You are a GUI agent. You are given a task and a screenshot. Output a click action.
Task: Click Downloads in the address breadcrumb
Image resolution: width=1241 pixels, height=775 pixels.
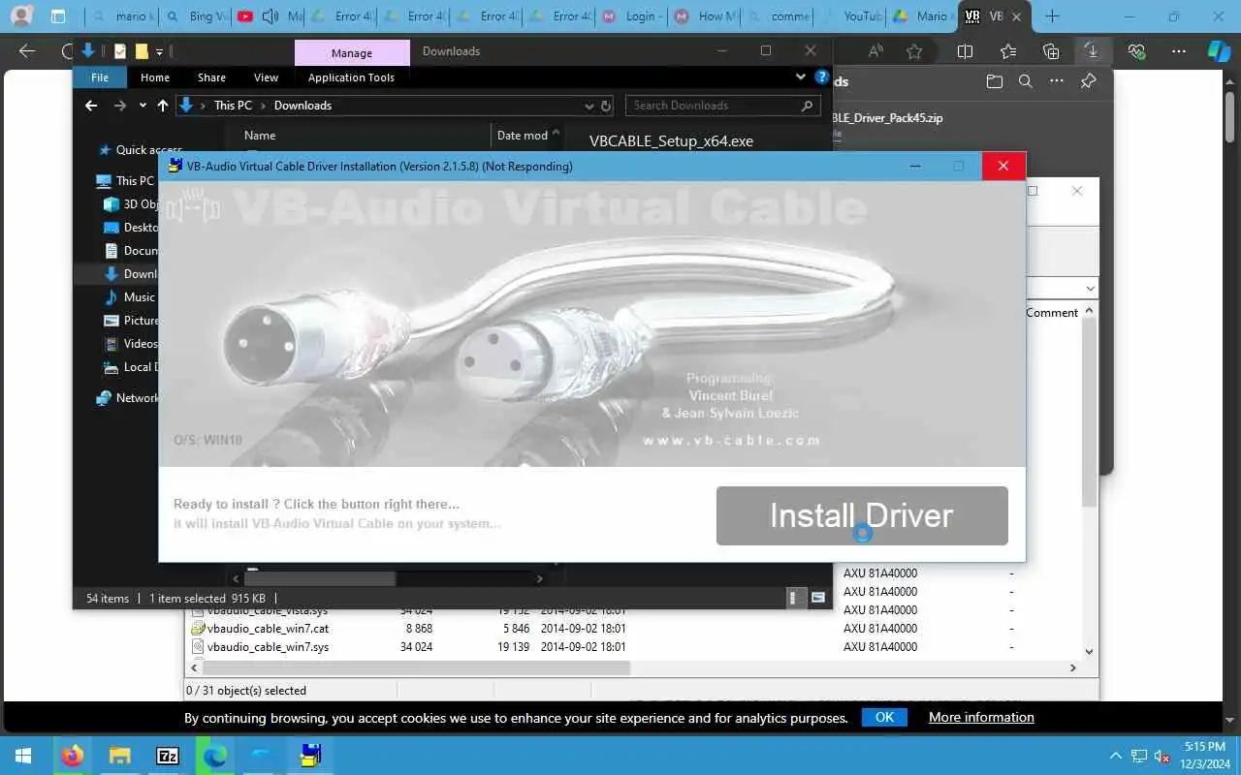click(x=302, y=106)
